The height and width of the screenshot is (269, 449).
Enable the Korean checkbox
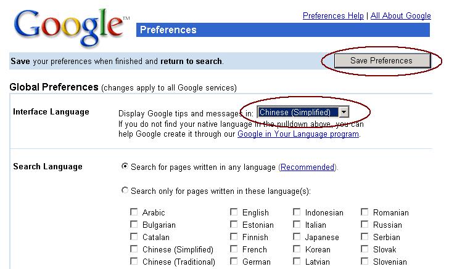(x=297, y=249)
